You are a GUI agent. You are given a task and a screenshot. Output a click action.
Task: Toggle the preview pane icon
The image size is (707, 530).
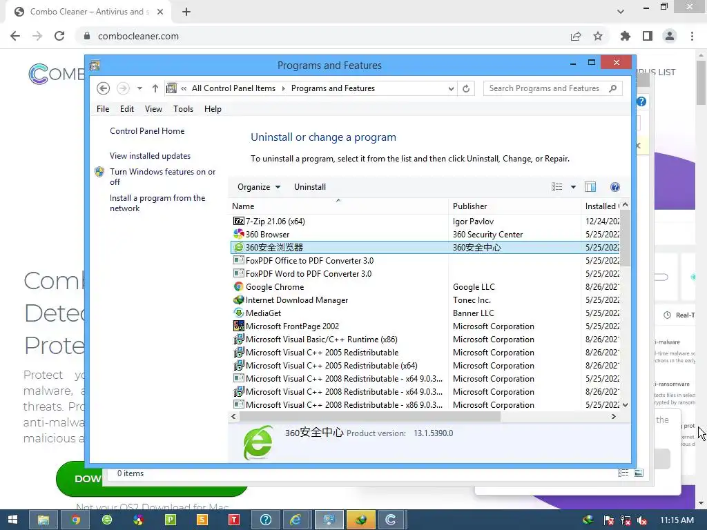pos(590,187)
